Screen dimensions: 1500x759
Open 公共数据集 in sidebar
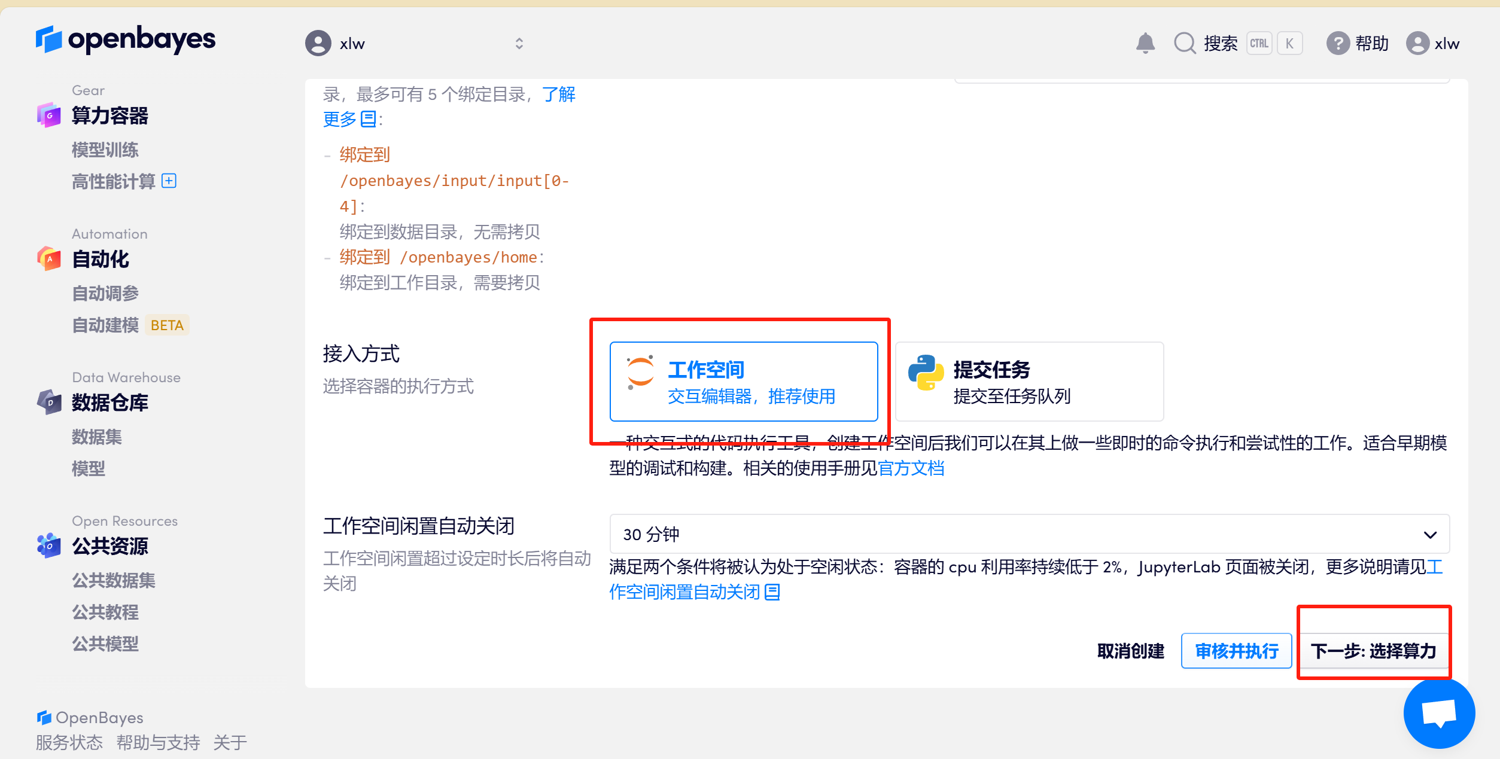pos(114,580)
